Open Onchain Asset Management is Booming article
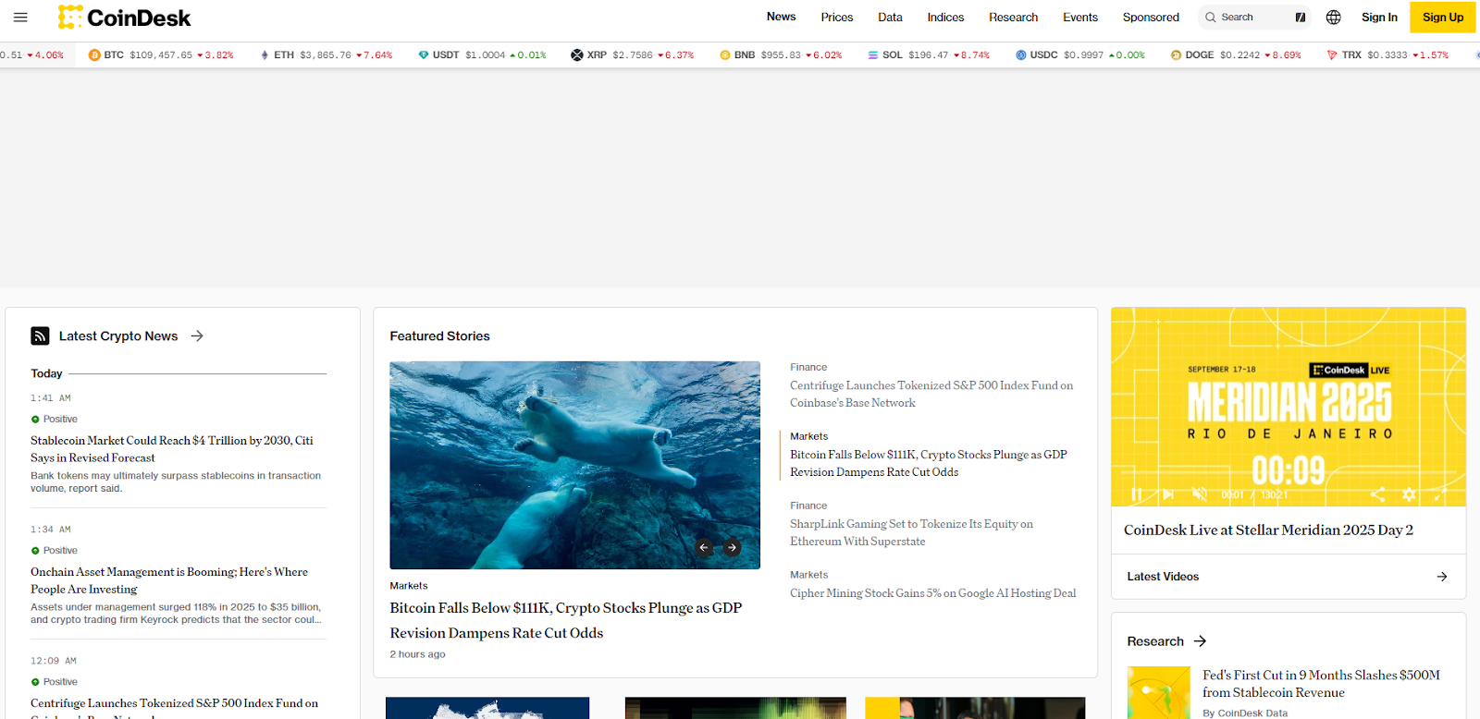Image resolution: width=1480 pixels, height=719 pixels. pyautogui.click(x=169, y=580)
